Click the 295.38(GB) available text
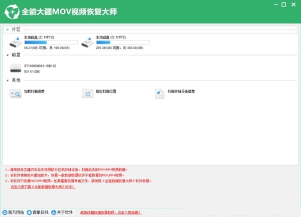301x217 pixels. point(119,48)
